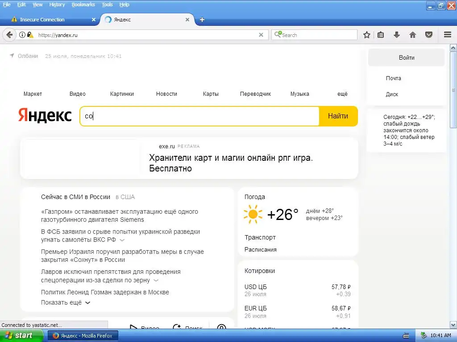Show bookmarks list icon

[x=381, y=35]
